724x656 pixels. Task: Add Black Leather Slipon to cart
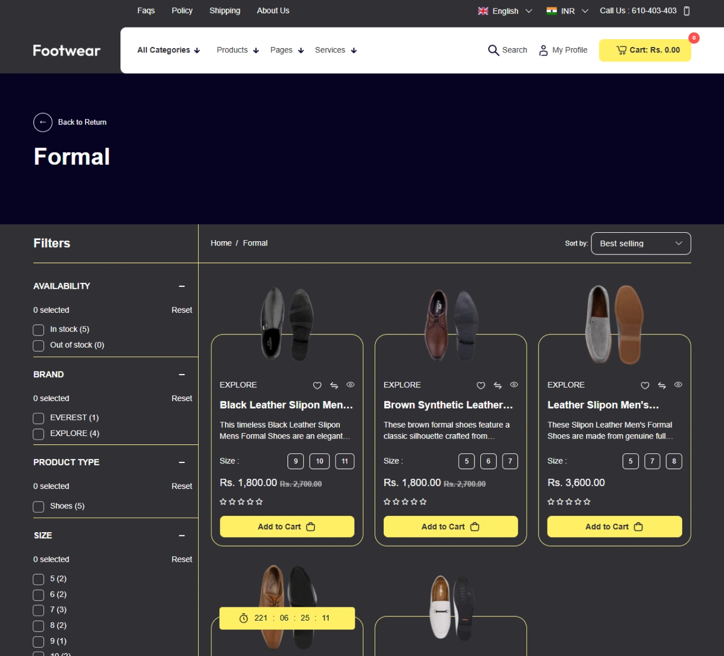click(287, 527)
